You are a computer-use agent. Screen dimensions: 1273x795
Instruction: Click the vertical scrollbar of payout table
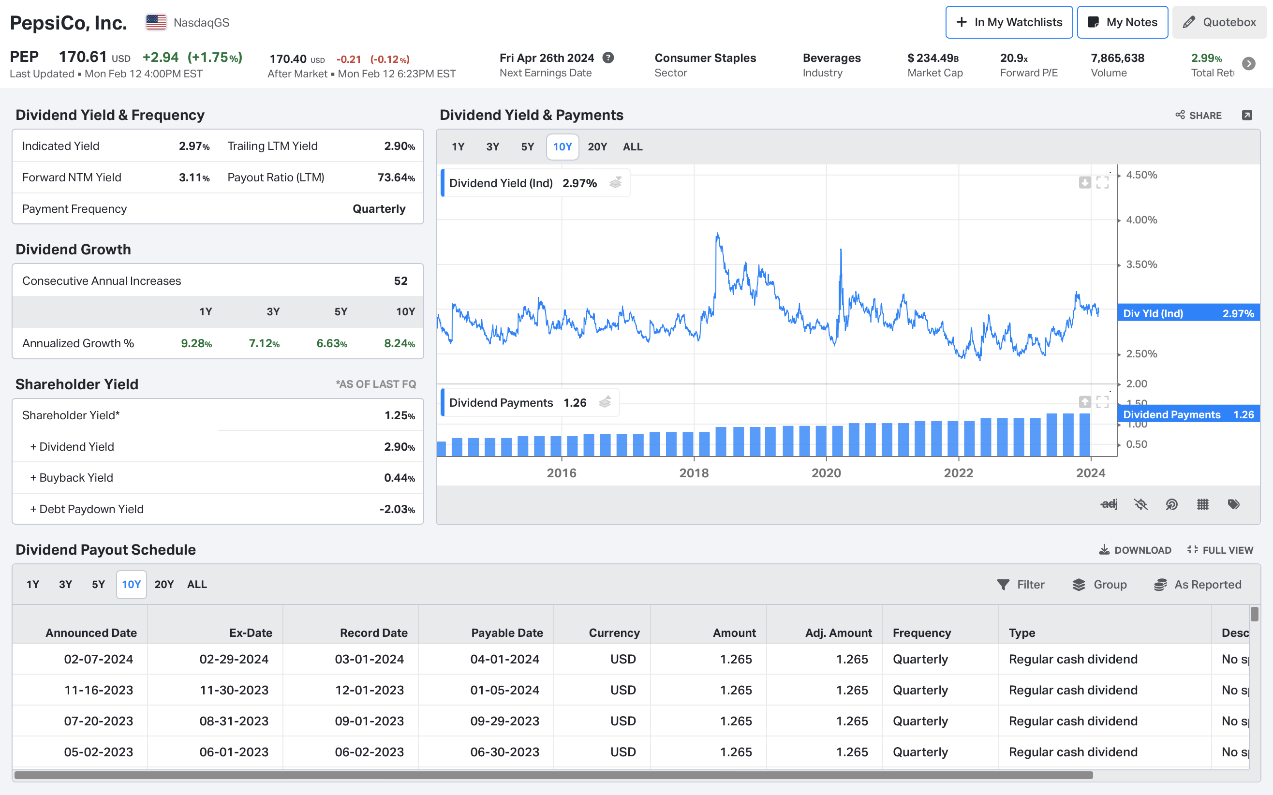[x=1255, y=614]
